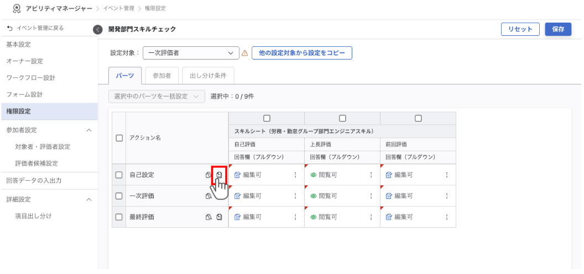This screenshot has height=274, width=584.
Task: Open preview icon in 自己設定 row
Action: point(209,175)
